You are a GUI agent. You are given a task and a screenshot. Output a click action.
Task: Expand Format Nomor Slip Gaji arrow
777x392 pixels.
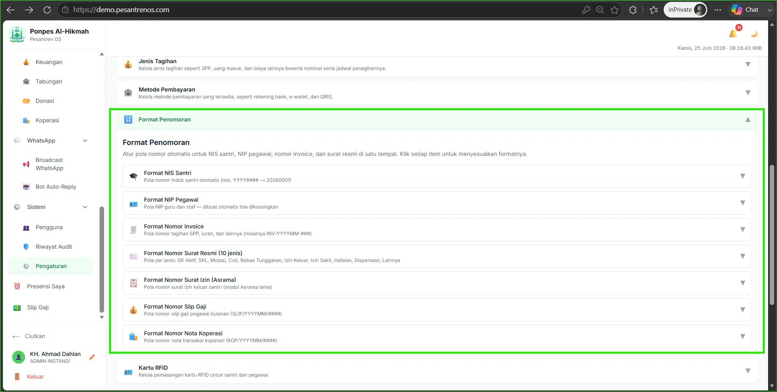click(743, 310)
